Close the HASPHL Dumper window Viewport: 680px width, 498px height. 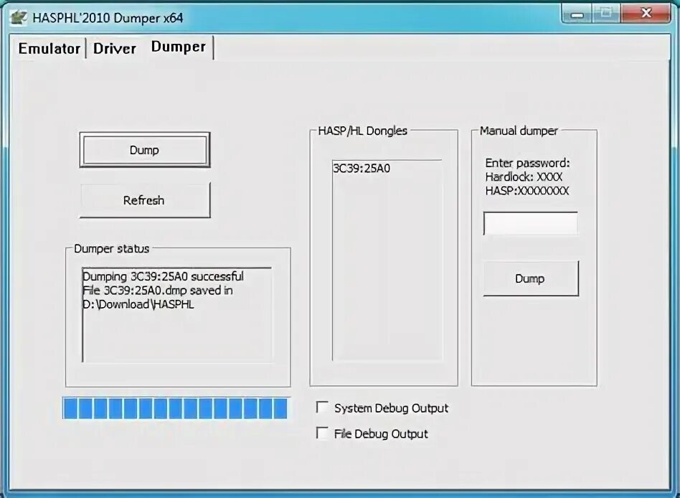646,14
